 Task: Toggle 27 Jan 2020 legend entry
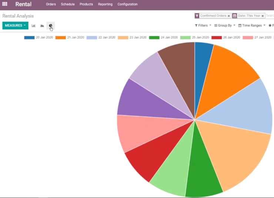[x=257, y=37]
